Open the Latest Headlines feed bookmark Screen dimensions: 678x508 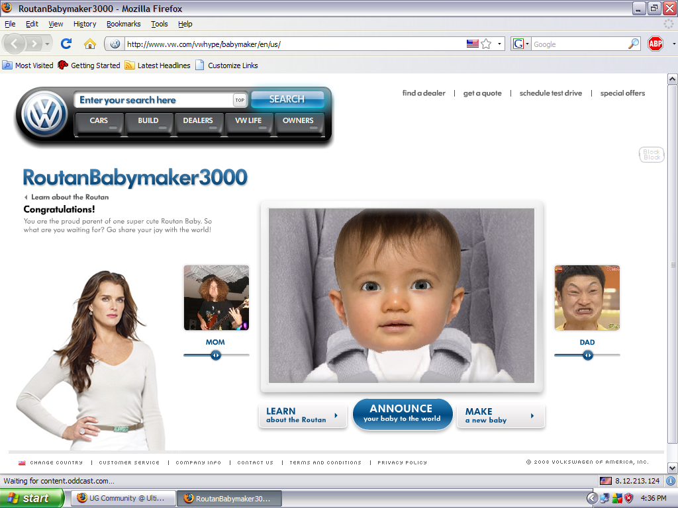[158, 65]
